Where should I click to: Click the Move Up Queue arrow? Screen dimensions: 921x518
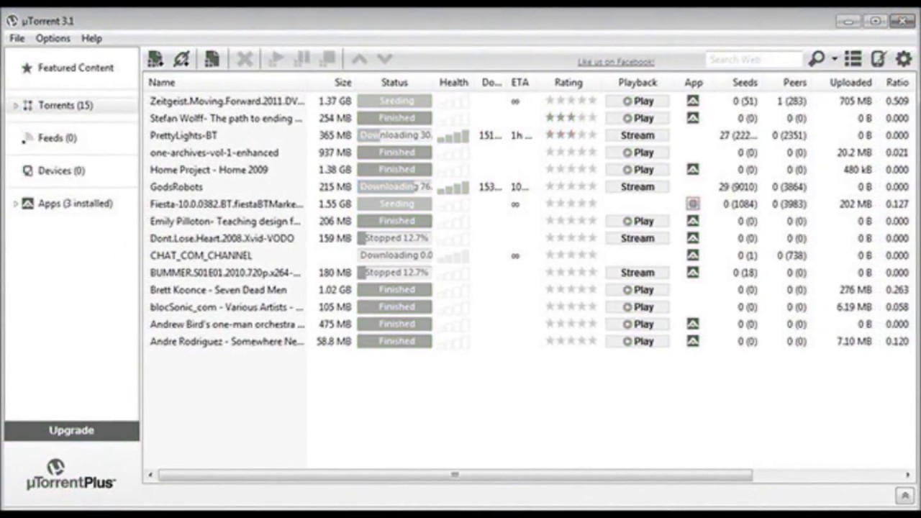point(359,59)
